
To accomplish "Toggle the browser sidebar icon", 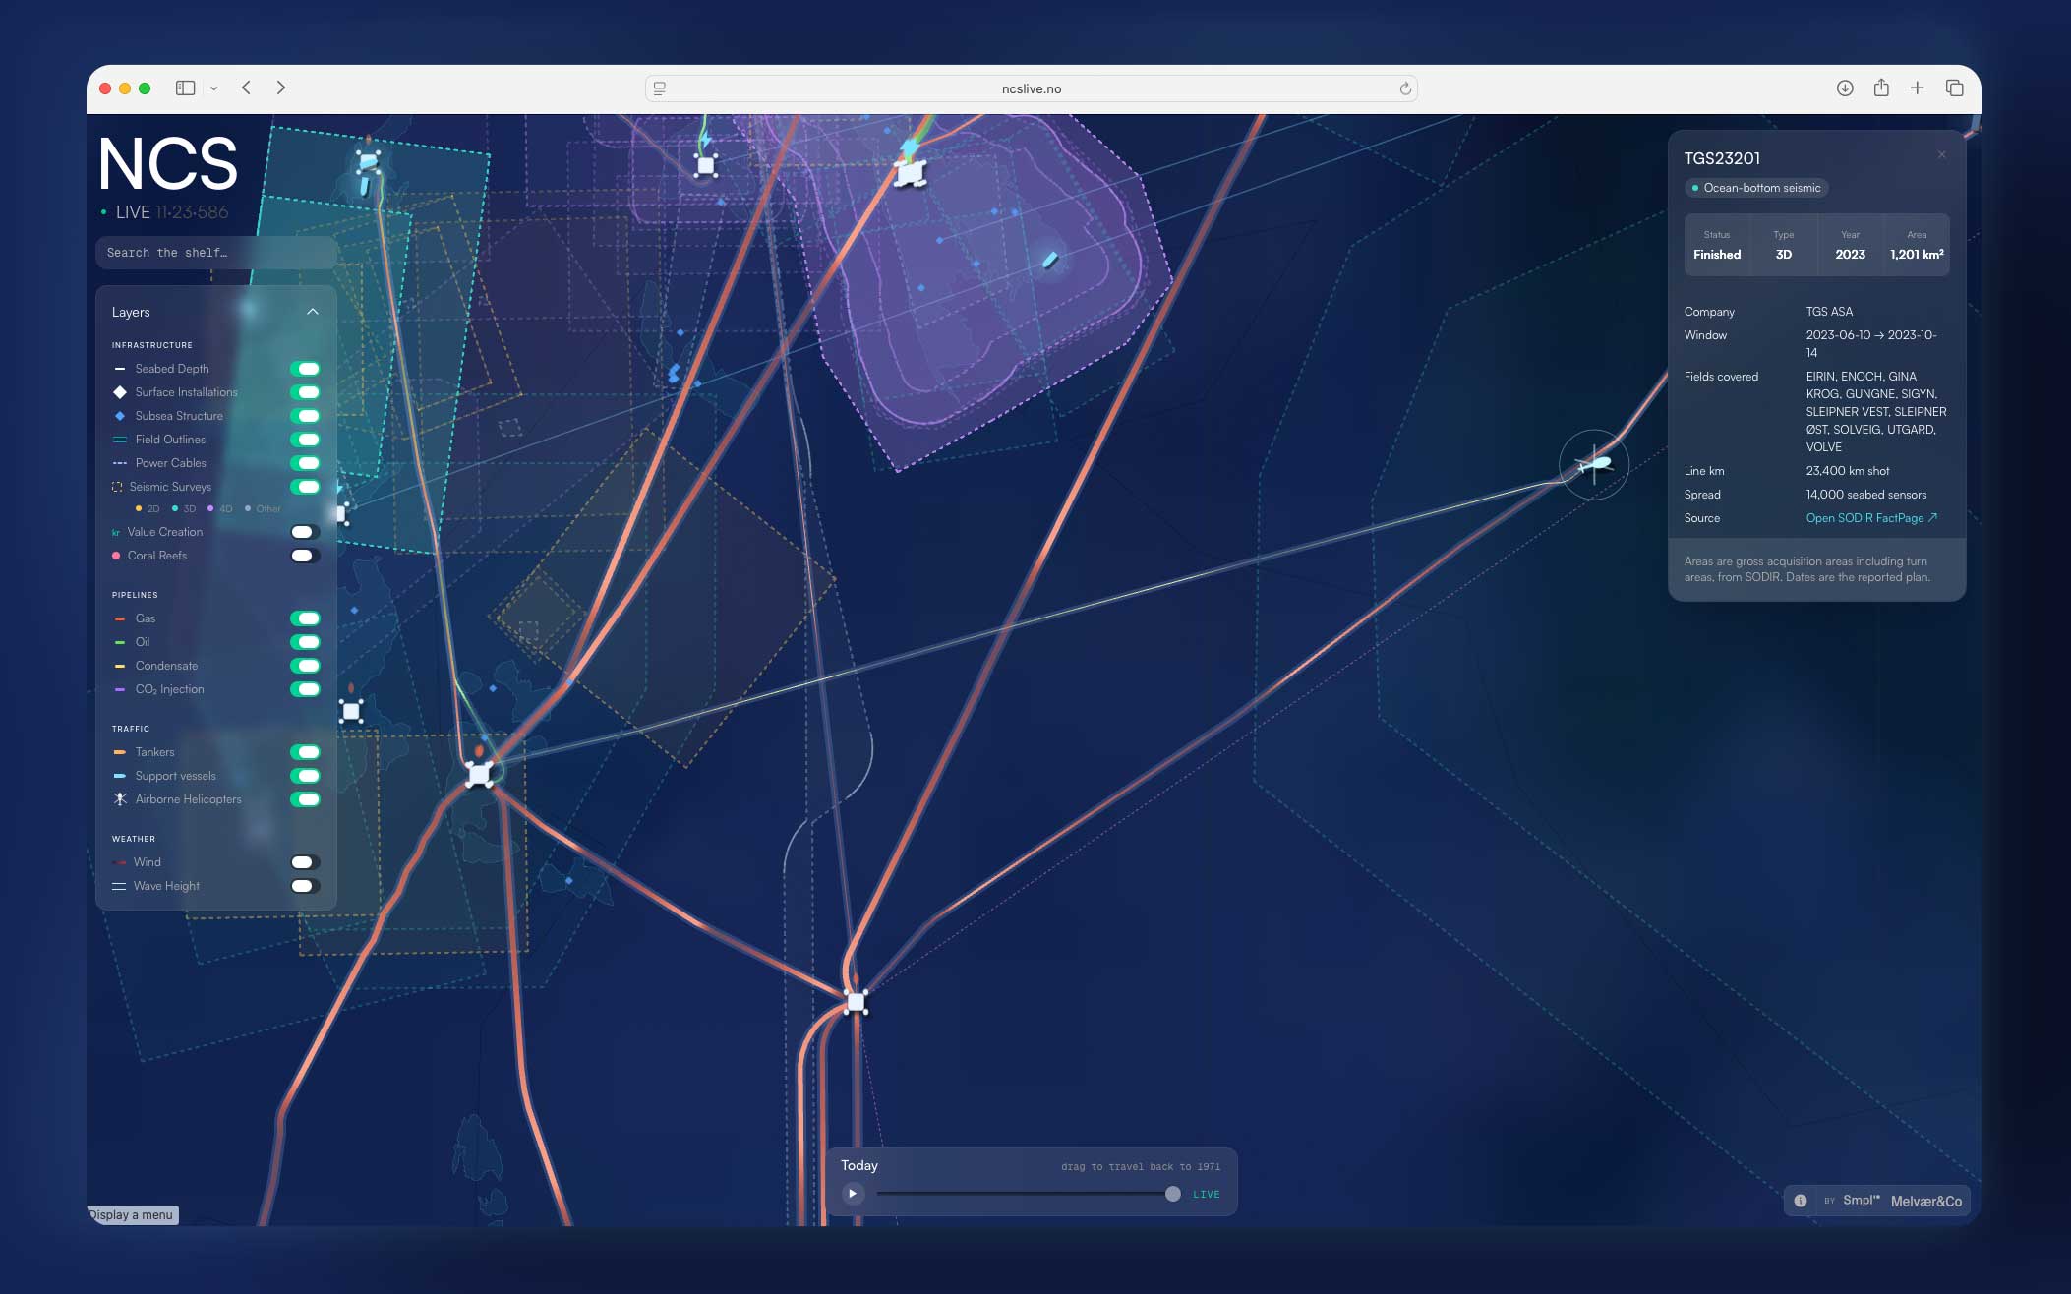I will click(185, 88).
